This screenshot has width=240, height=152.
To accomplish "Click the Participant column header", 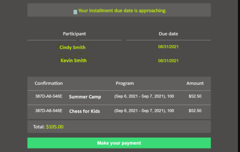I will (x=74, y=34).
